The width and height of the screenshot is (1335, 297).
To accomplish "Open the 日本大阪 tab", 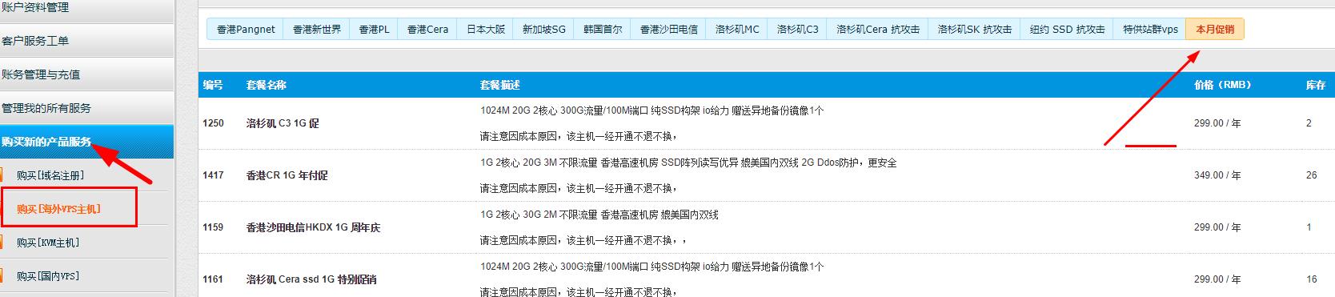I will 486,29.
